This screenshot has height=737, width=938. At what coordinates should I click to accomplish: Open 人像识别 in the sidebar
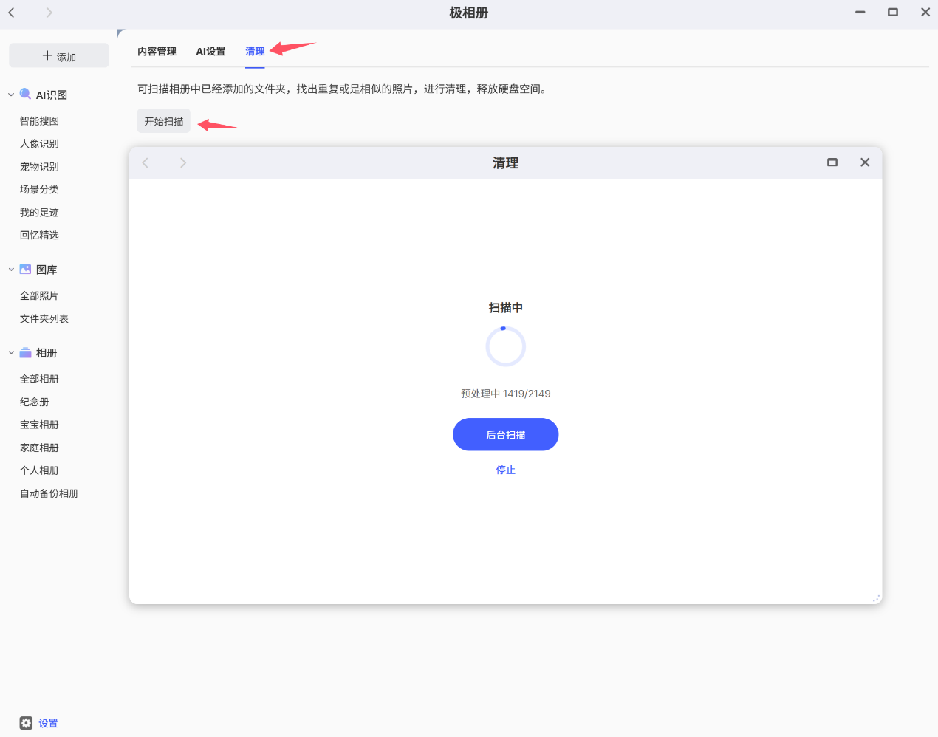coord(39,144)
